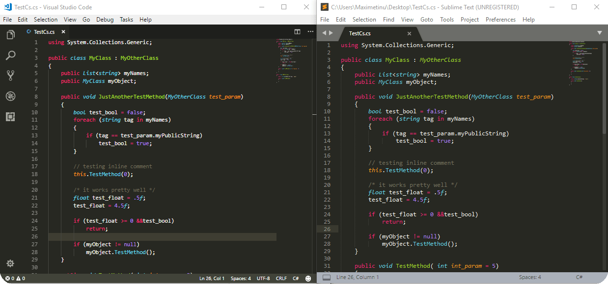Image resolution: width=608 pixels, height=284 pixels.
Task: Click the Split Editor icon above the code
Action: pos(297,31)
